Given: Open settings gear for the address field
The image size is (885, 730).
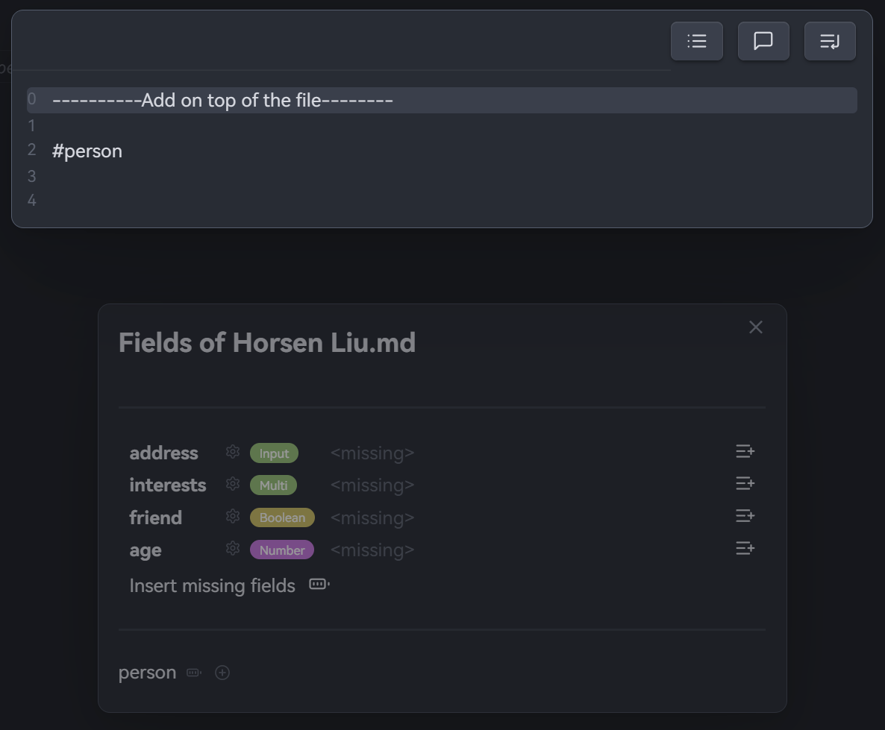Looking at the screenshot, I should click(x=233, y=452).
